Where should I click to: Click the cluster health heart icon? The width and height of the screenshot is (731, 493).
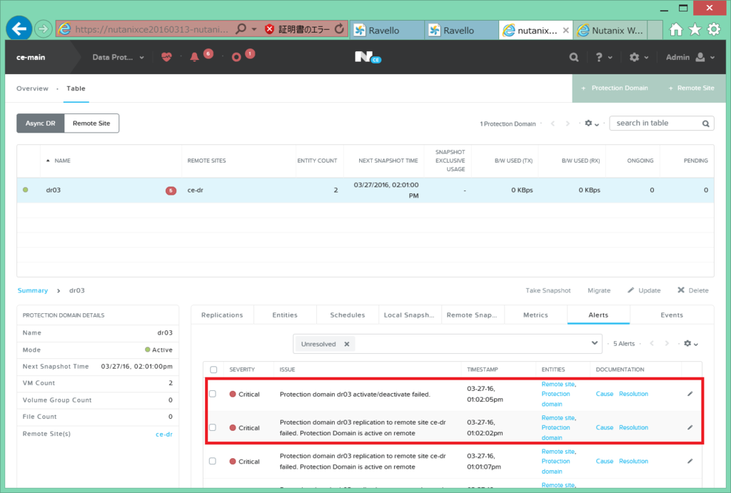tap(166, 57)
